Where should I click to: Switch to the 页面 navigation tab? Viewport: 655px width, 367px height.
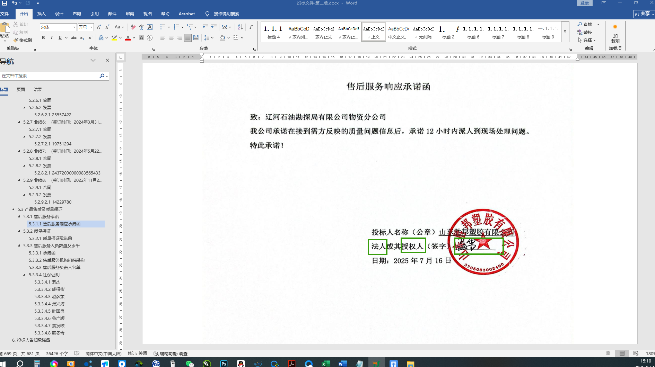[21, 89]
